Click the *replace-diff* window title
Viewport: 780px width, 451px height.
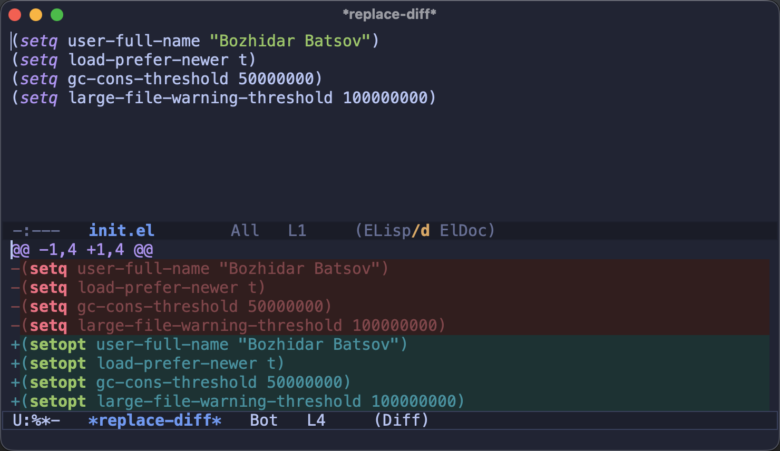(389, 14)
